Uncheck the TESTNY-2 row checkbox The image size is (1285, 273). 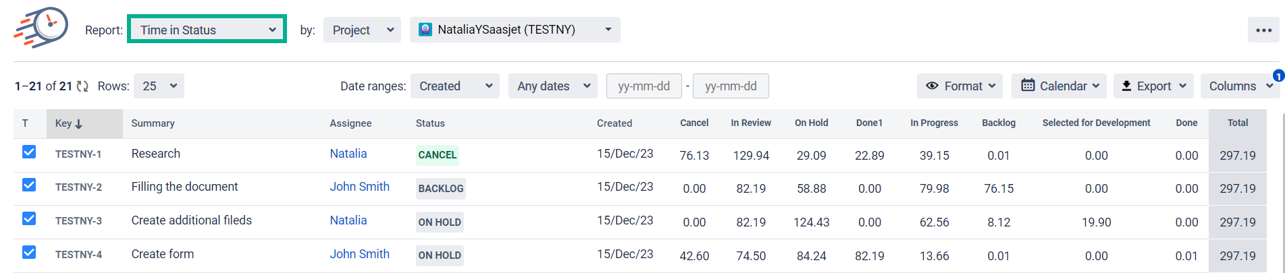(29, 185)
